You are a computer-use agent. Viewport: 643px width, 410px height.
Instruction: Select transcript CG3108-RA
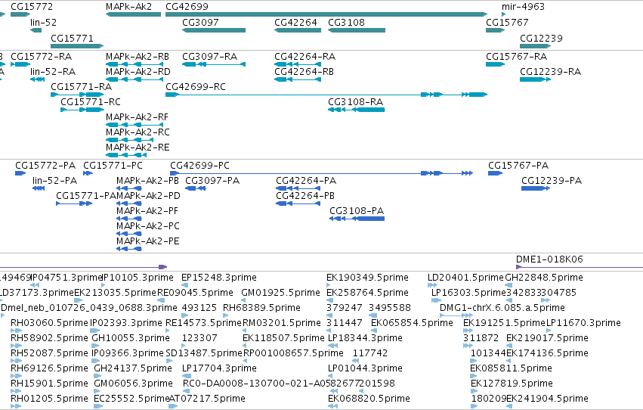click(x=357, y=110)
